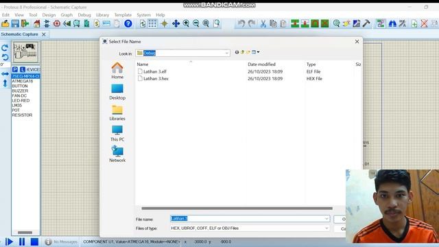Click the Remove Sheet red X icon
Viewport: 439px width, 247px height.
point(424,24)
